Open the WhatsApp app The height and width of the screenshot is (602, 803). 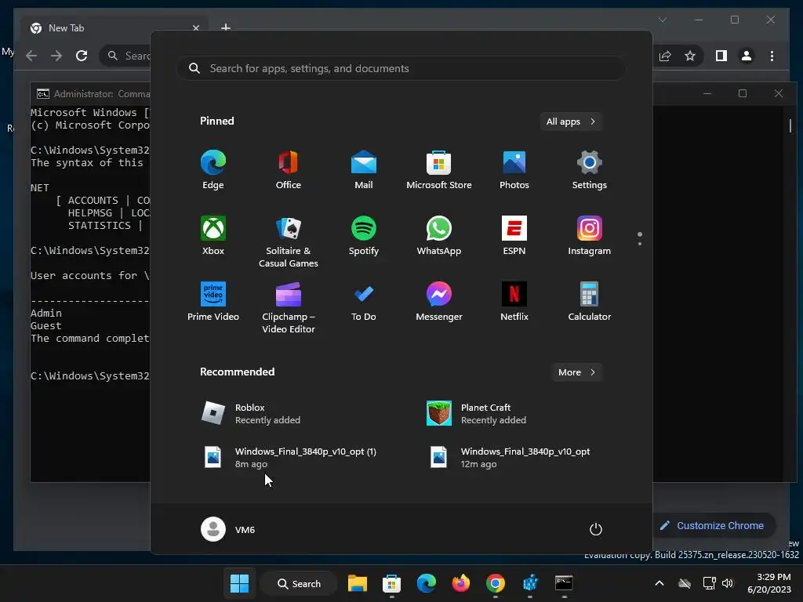click(x=439, y=235)
